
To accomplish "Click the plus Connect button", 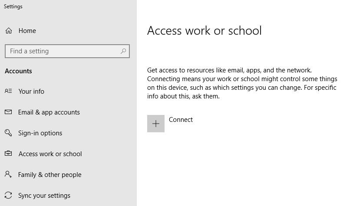I will pyautogui.click(x=156, y=124).
